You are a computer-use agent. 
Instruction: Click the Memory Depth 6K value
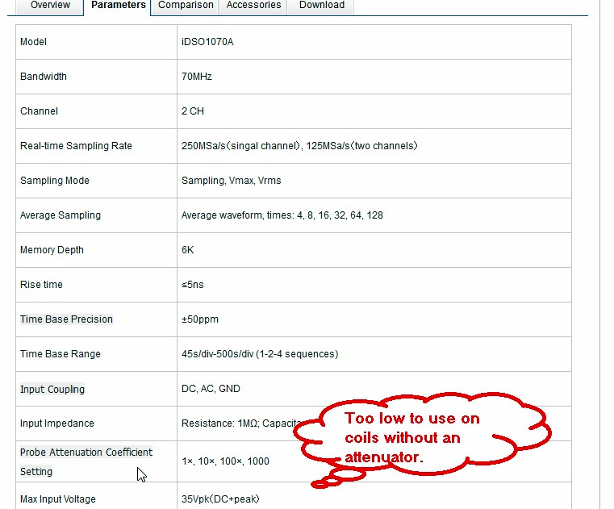[x=188, y=250]
